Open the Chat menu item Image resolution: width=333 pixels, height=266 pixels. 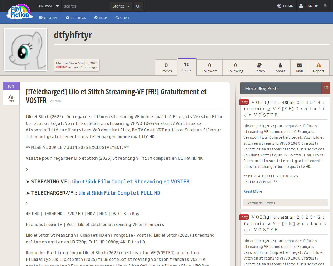point(122,18)
